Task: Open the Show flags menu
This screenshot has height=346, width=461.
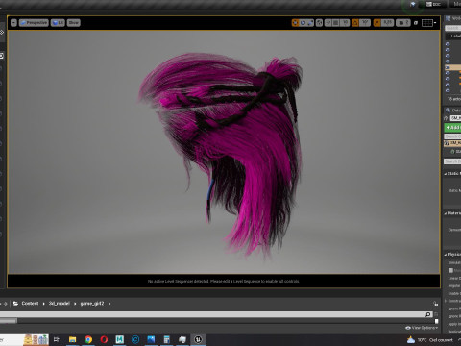Action: [74, 23]
